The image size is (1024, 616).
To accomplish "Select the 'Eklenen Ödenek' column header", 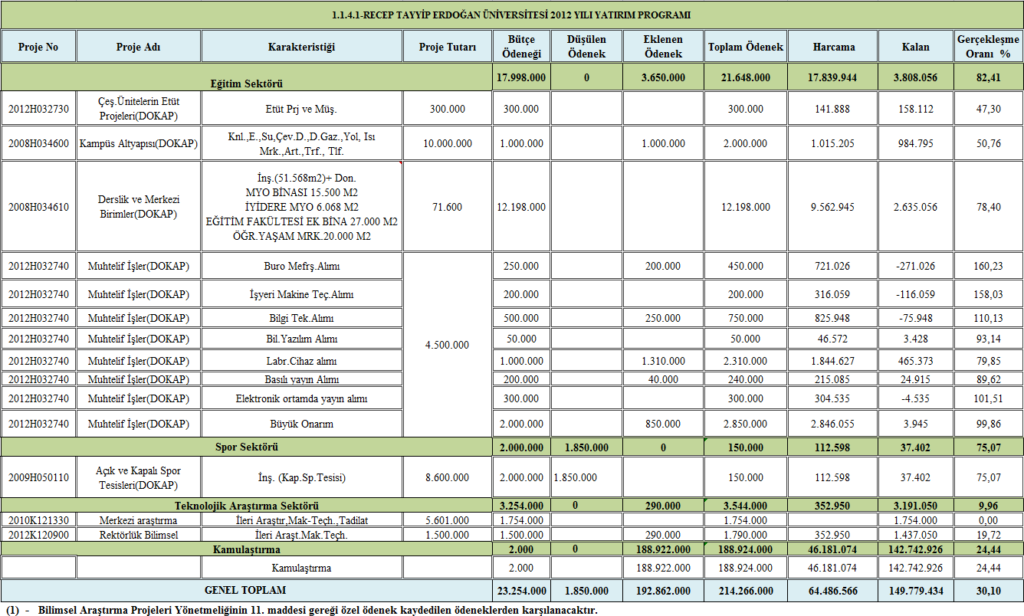I will [x=663, y=47].
